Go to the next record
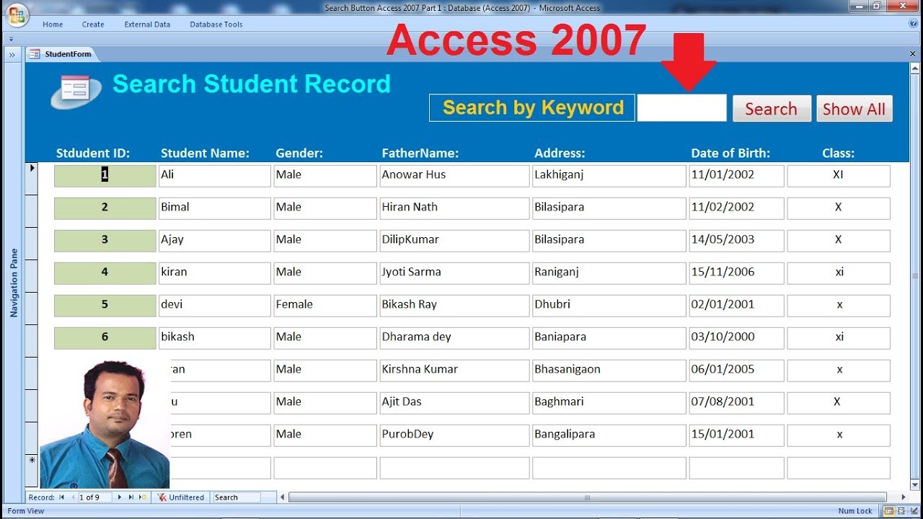Viewport: 923px width, 519px height. coord(120,497)
